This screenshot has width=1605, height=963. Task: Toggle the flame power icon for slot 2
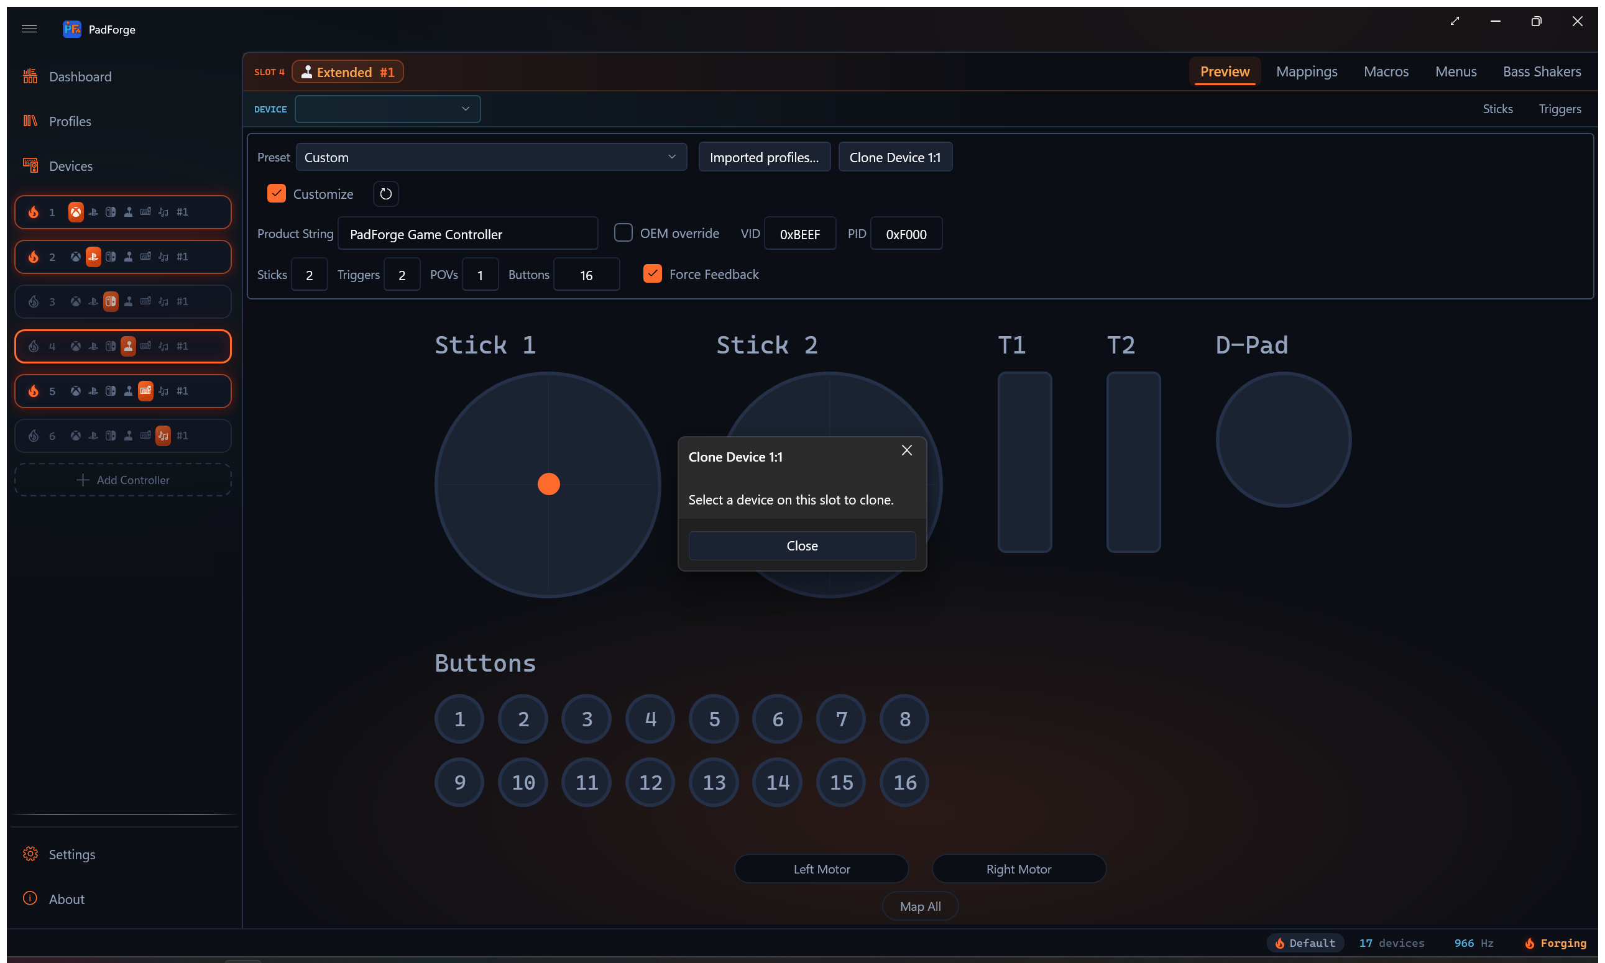34,257
